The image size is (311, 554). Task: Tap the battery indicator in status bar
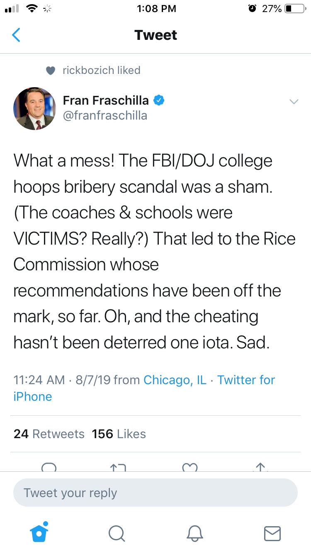[294, 8]
